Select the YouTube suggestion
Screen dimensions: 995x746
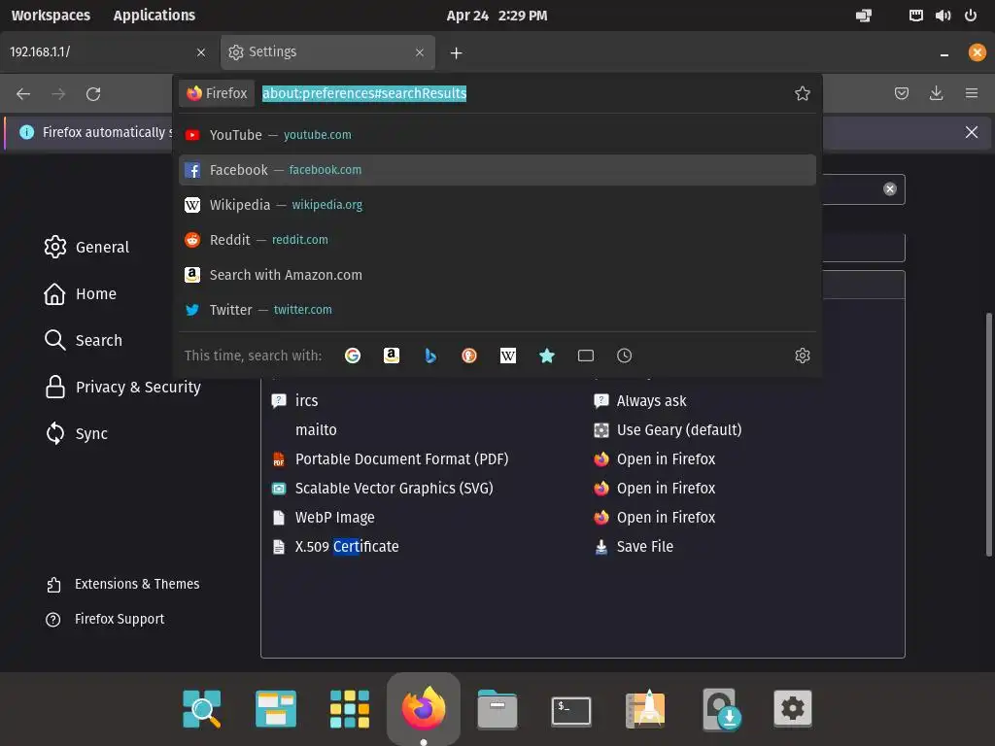(497, 135)
